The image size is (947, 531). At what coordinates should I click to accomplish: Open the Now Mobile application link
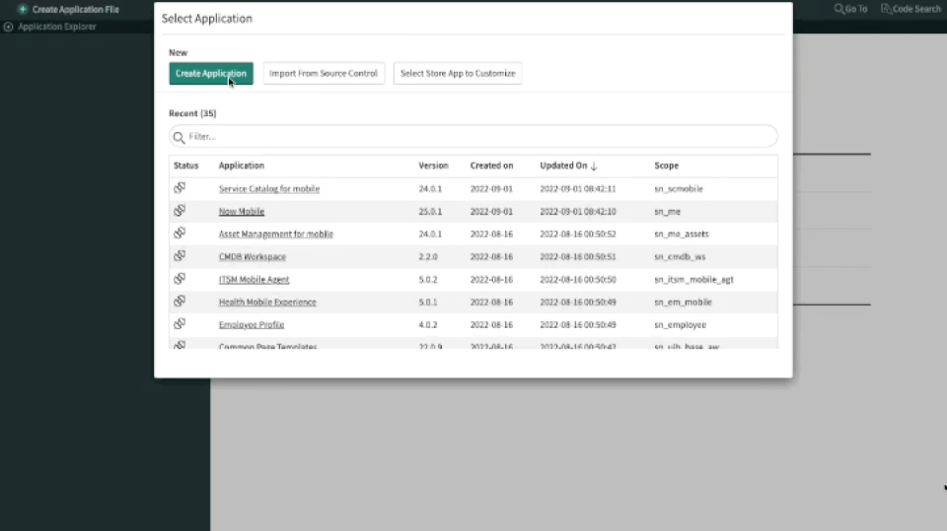pos(242,211)
